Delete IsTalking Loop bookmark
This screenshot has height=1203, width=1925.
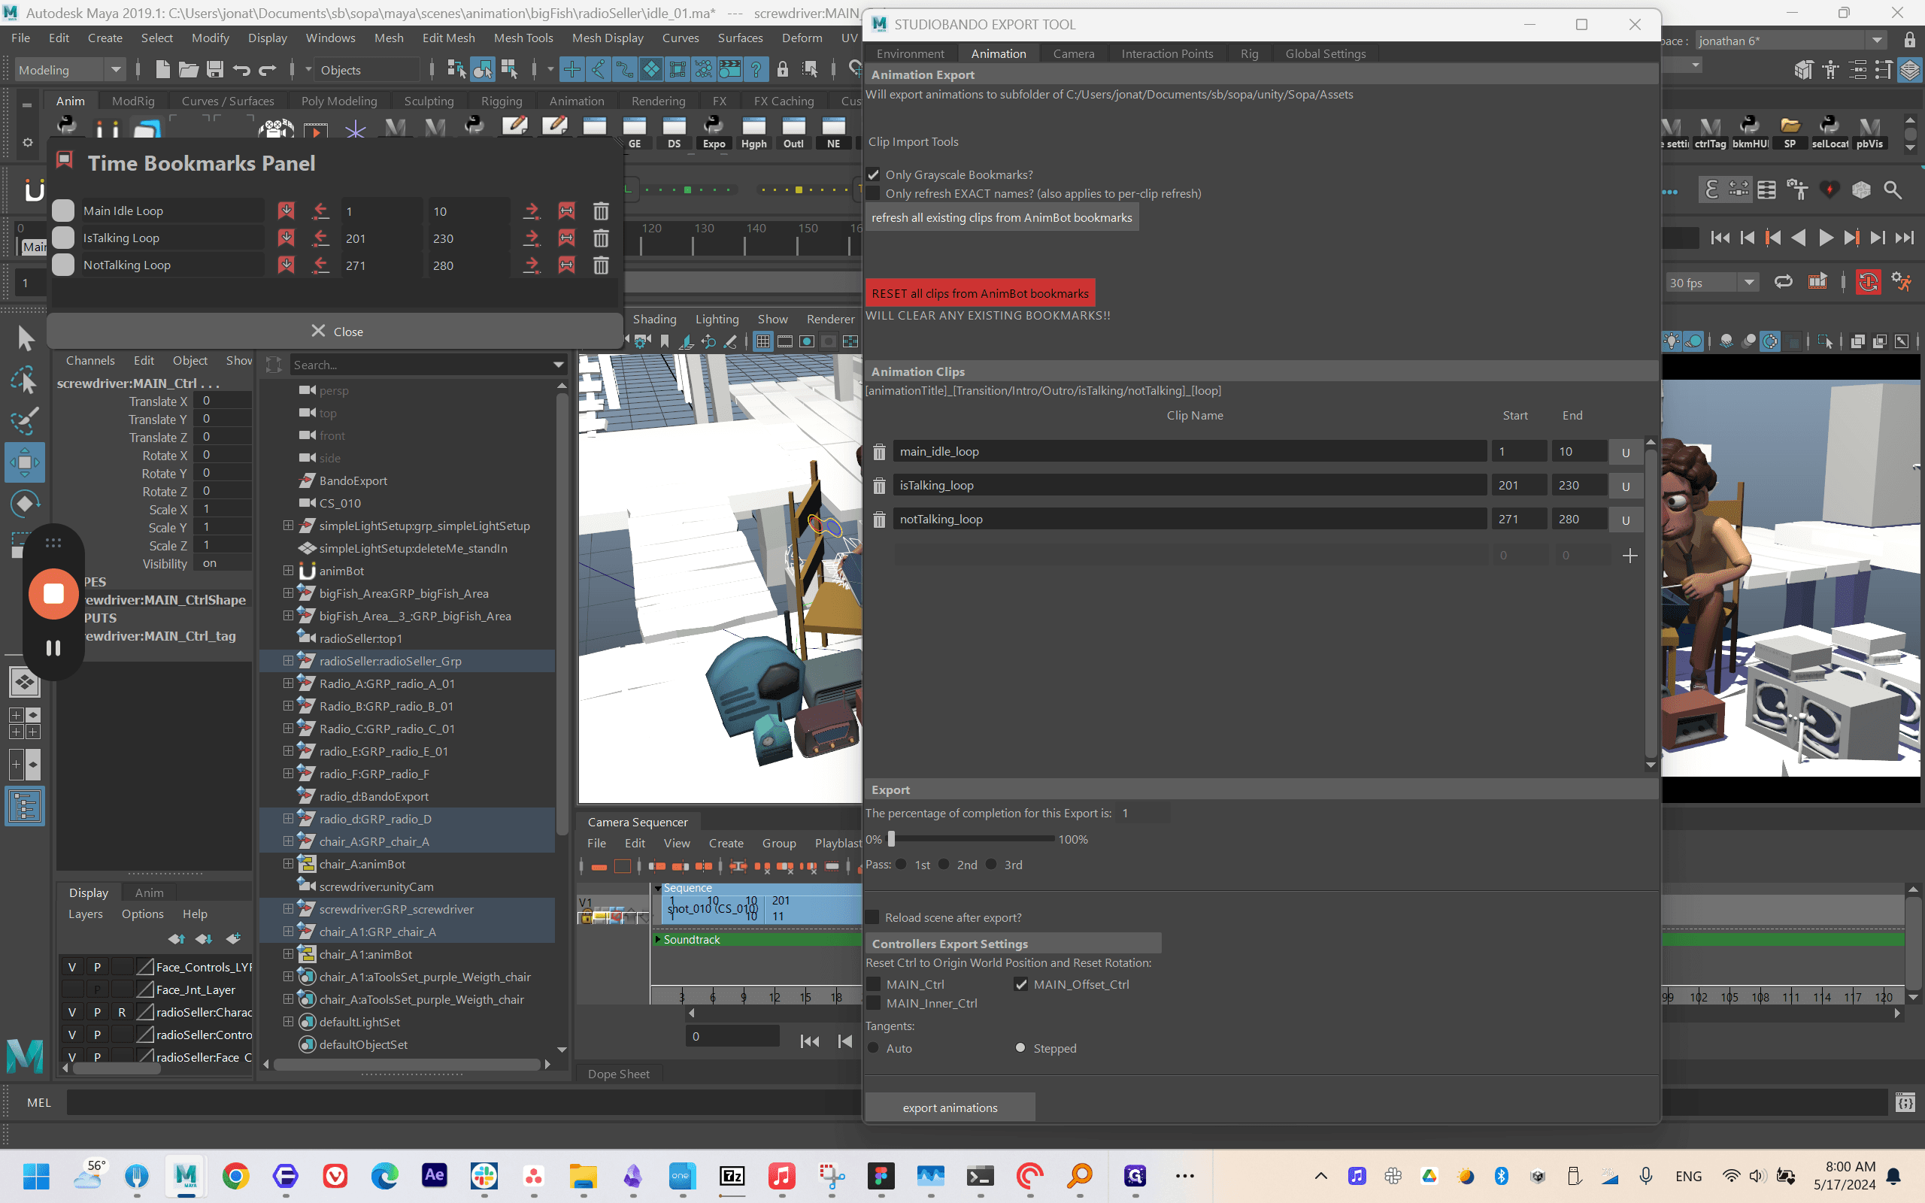(601, 238)
